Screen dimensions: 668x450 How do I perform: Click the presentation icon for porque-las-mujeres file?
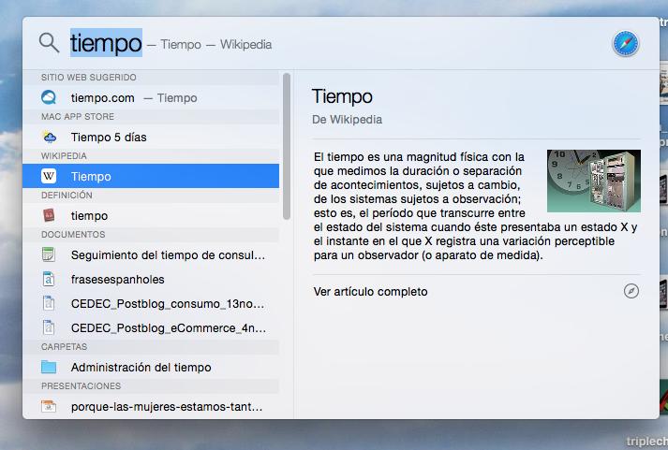tap(50, 407)
